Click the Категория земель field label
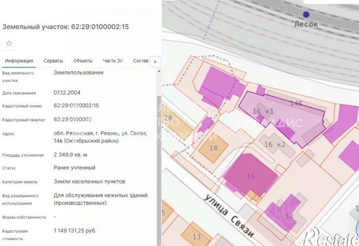This screenshot has width=359, height=246. pos(20,182)
